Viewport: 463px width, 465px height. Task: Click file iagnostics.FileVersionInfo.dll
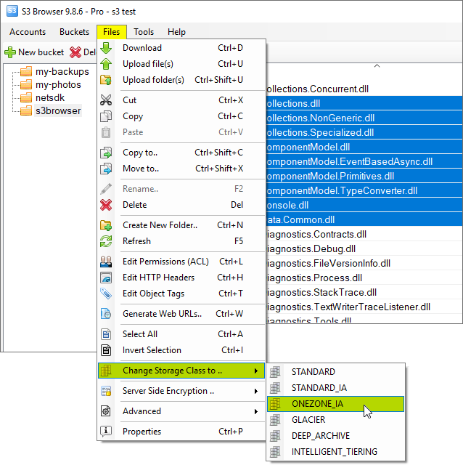[329, 263]
